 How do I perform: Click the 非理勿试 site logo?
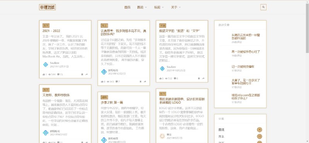point(47,7)
